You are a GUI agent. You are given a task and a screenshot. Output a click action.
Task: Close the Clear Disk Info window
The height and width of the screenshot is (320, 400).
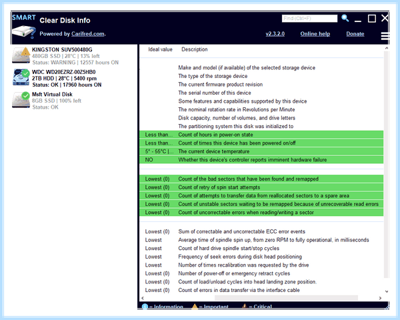(x=385, y=18)
